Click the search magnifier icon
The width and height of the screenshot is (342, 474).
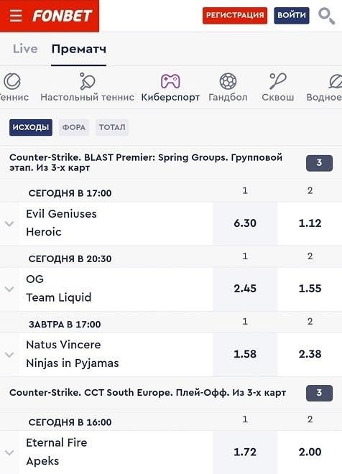point(326,16)
